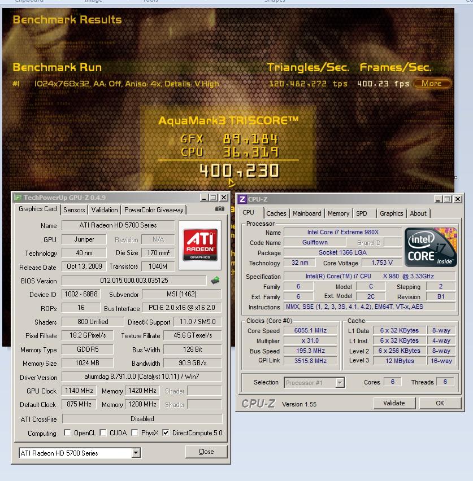Image resolution: width=473 pixels, height=481 pixels.
Task: Open the Mainboard tab in CPU-Z
Action: [x=307, y=213]
